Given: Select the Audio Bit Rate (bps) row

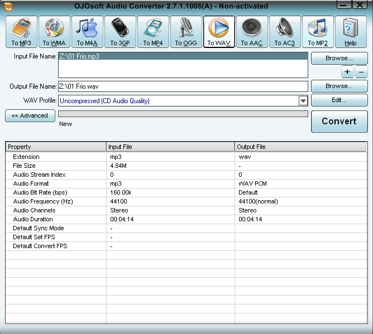Looking at the screenshot, I should point(186,192).
